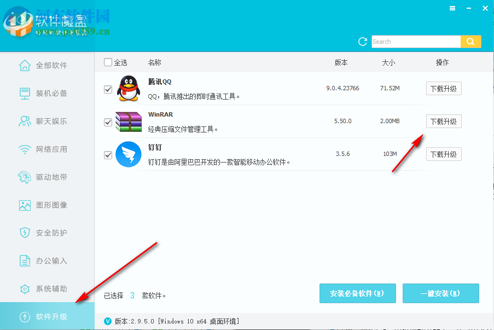Viewport: 494px width, 330px height.
Task: Click 下载升级 for WinRAR
Action: point(444,121)
